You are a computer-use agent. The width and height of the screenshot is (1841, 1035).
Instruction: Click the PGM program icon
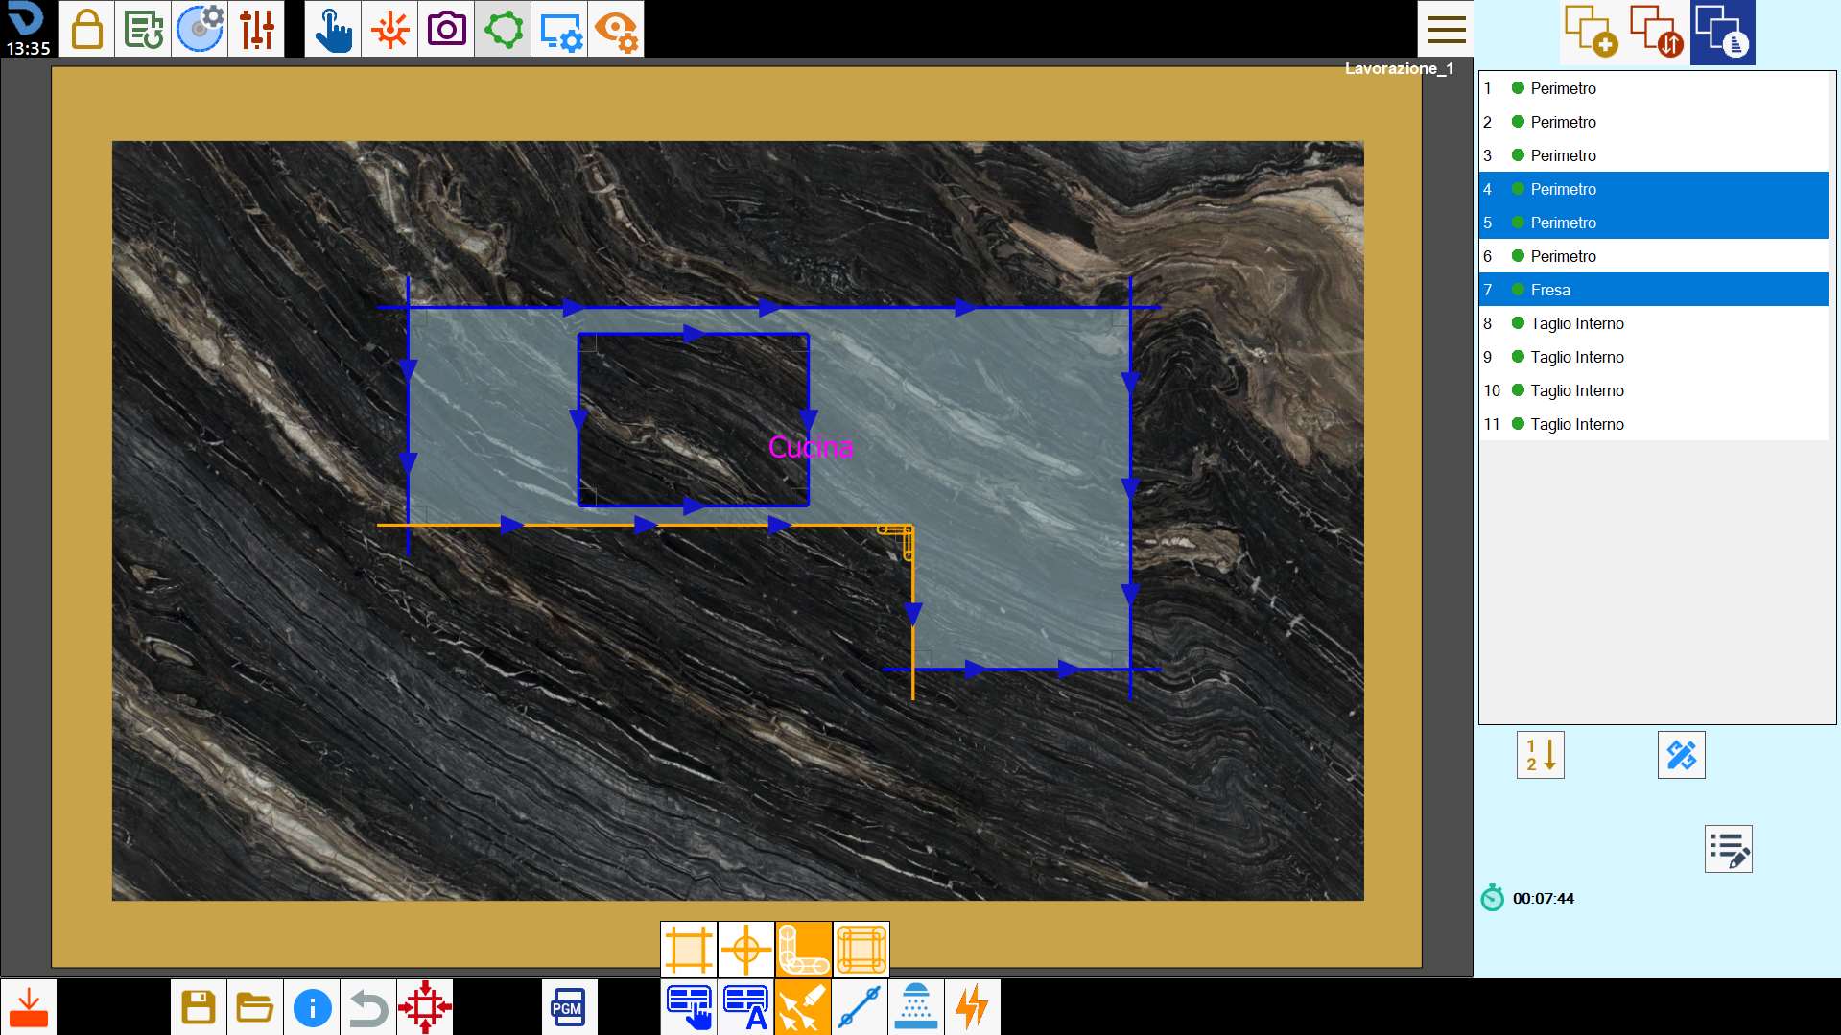568,1007
